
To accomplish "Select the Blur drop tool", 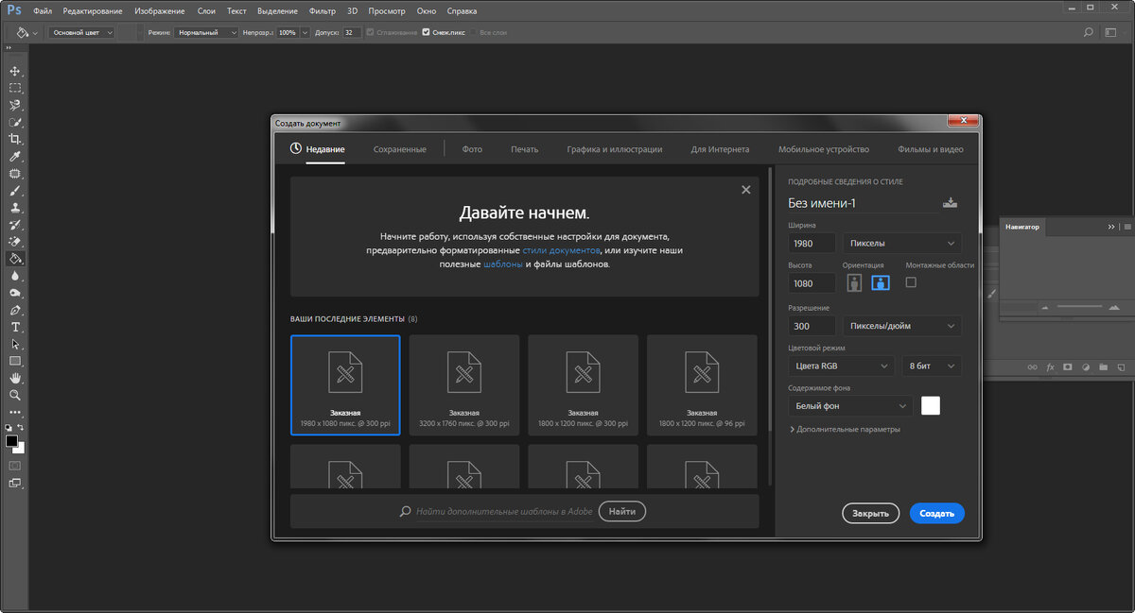I will coord(15,276).
